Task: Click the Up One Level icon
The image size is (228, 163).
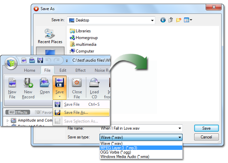Action: tap(171, 20)
